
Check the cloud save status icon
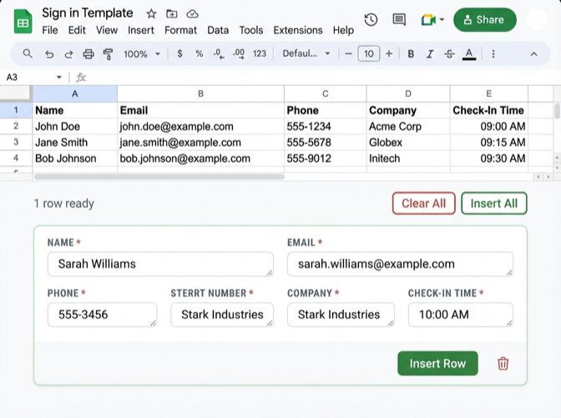(x=193, y=14)
